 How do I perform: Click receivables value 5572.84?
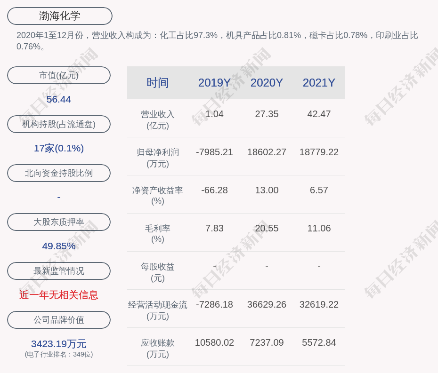[319, 342]
